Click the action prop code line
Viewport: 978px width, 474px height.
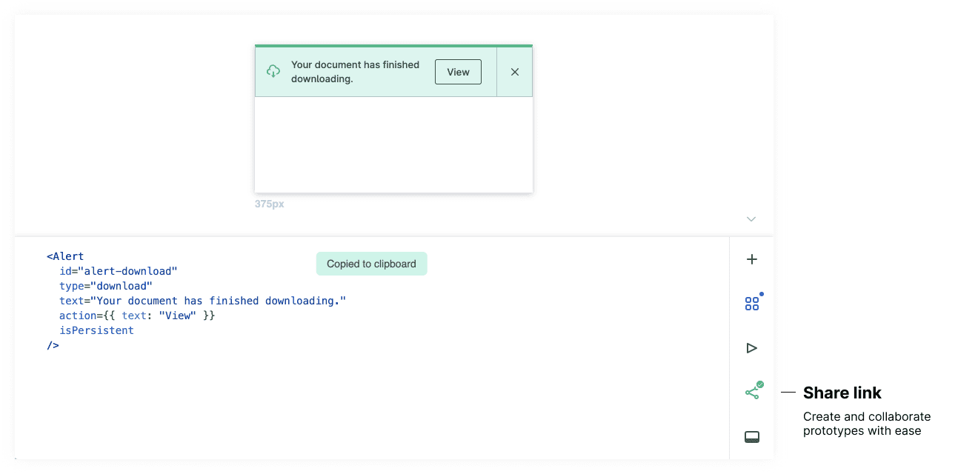point(137,316)
